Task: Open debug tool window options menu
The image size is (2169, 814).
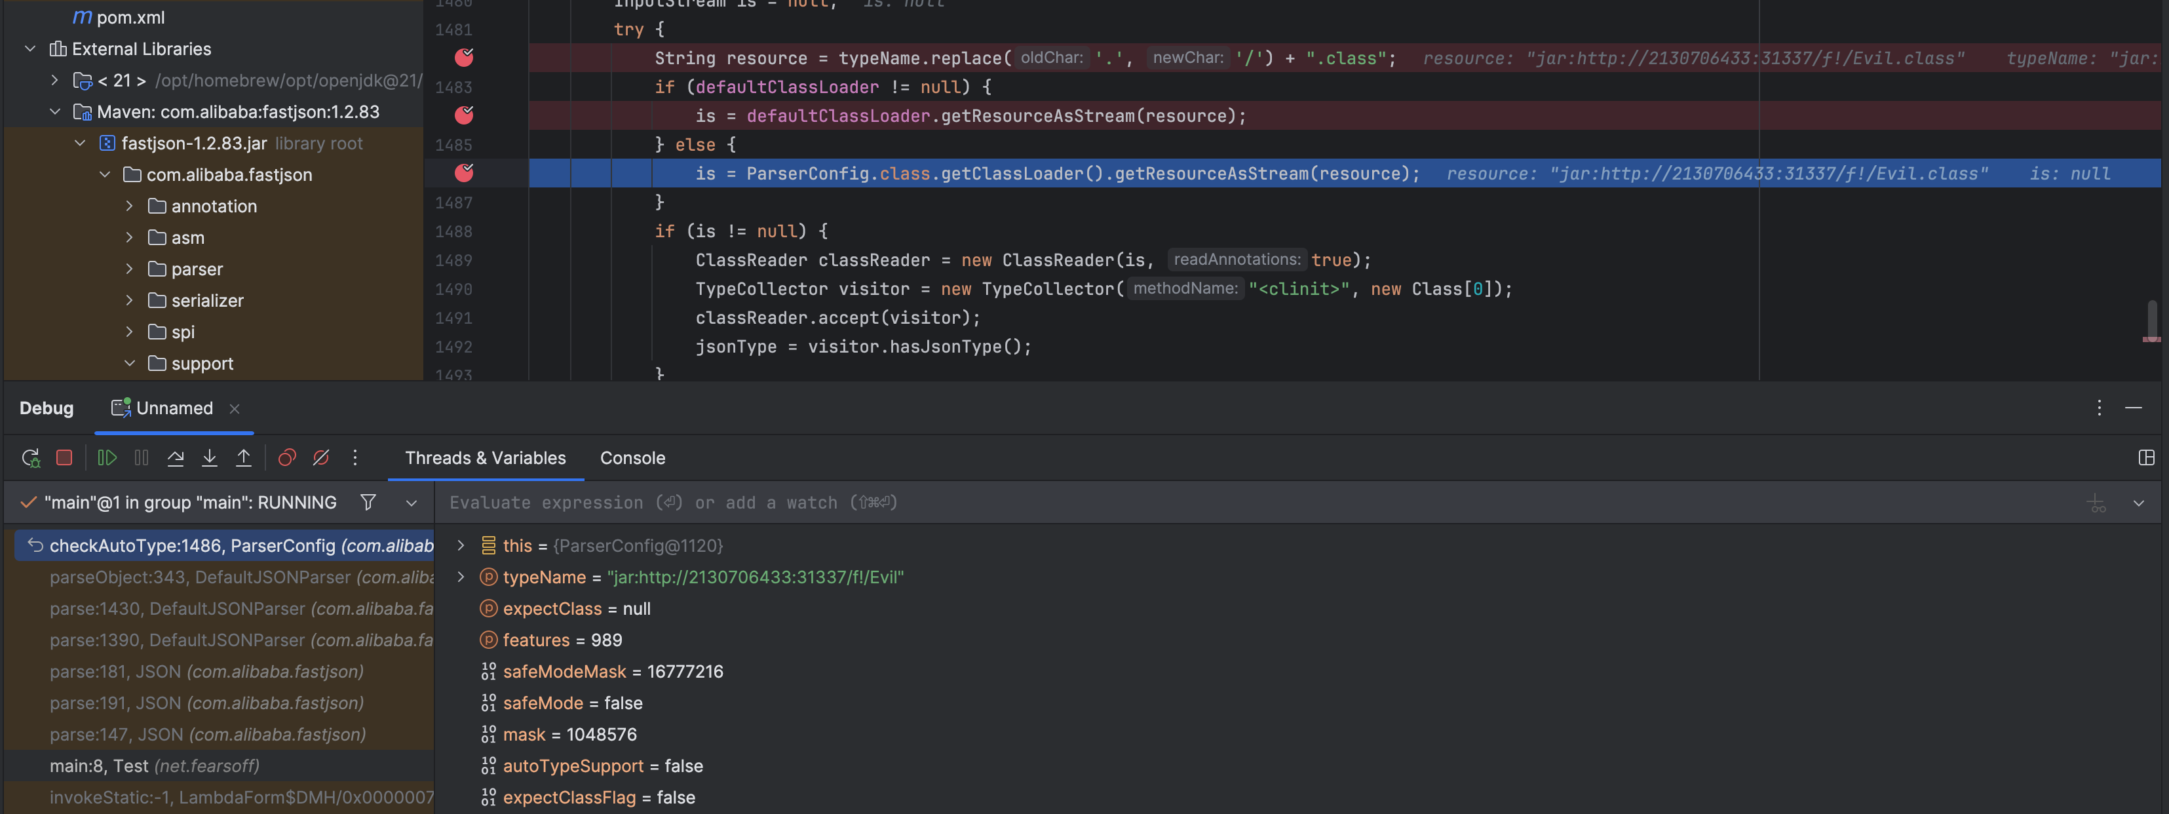Action: (x=2099, y=408)
